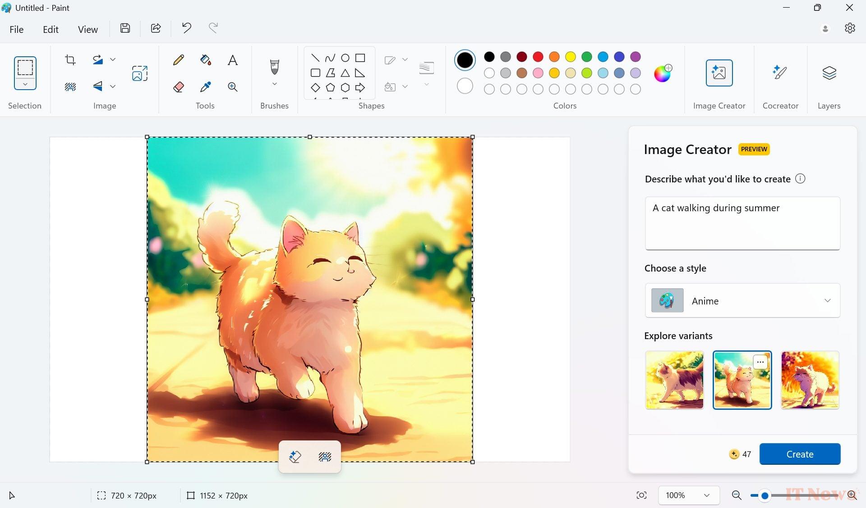Select the Eraser tool
Image resolution: width=866 pixels, height=508 pixels.
pyautogui.click(x=179, y=86)
